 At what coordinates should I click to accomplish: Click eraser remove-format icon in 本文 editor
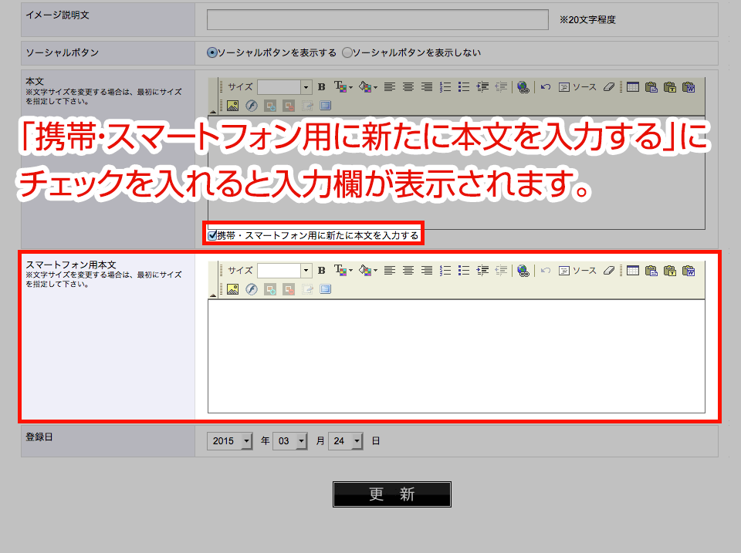click(609, 87)
